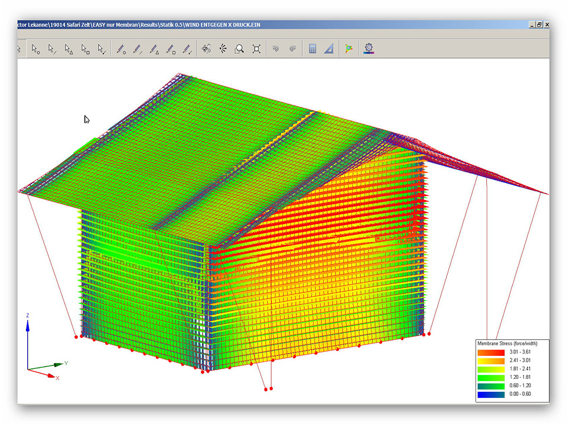Click the pencil-with-triangle edit tool
This screenshot has width=567, height=425.
click(154, 49)
